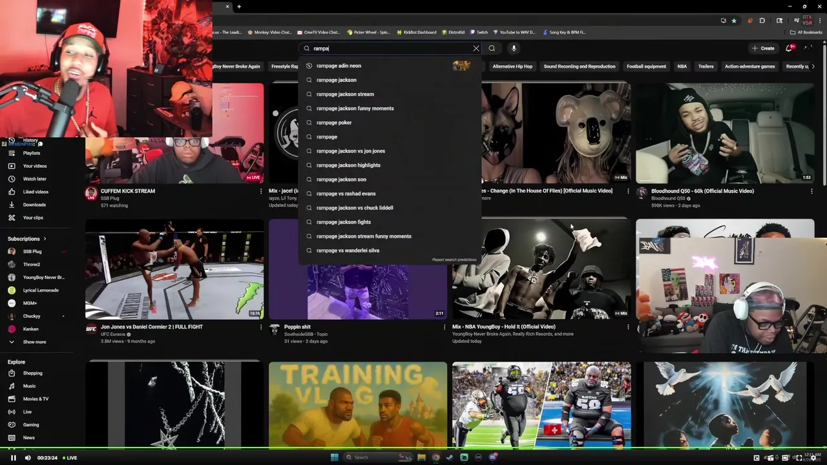Choose suggestion 'rampage poker'
The image size is (827, 465).
point(390,123)
